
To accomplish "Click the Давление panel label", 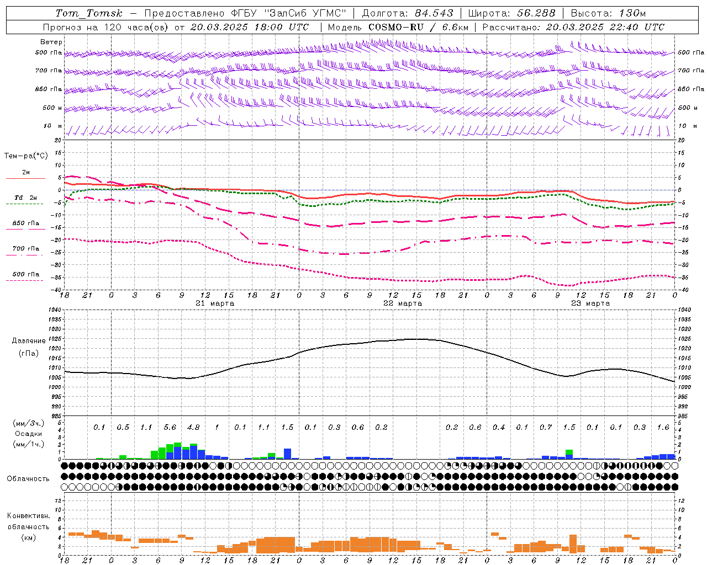I will pos(29,341).
